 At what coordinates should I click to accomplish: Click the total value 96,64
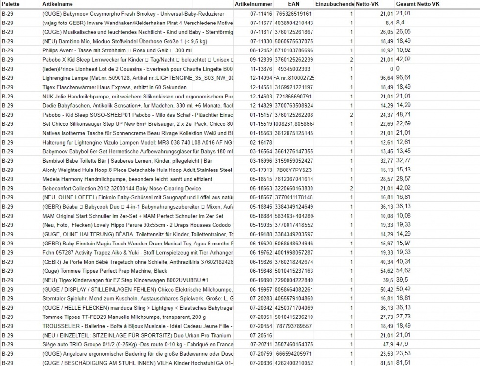(404, 78)
